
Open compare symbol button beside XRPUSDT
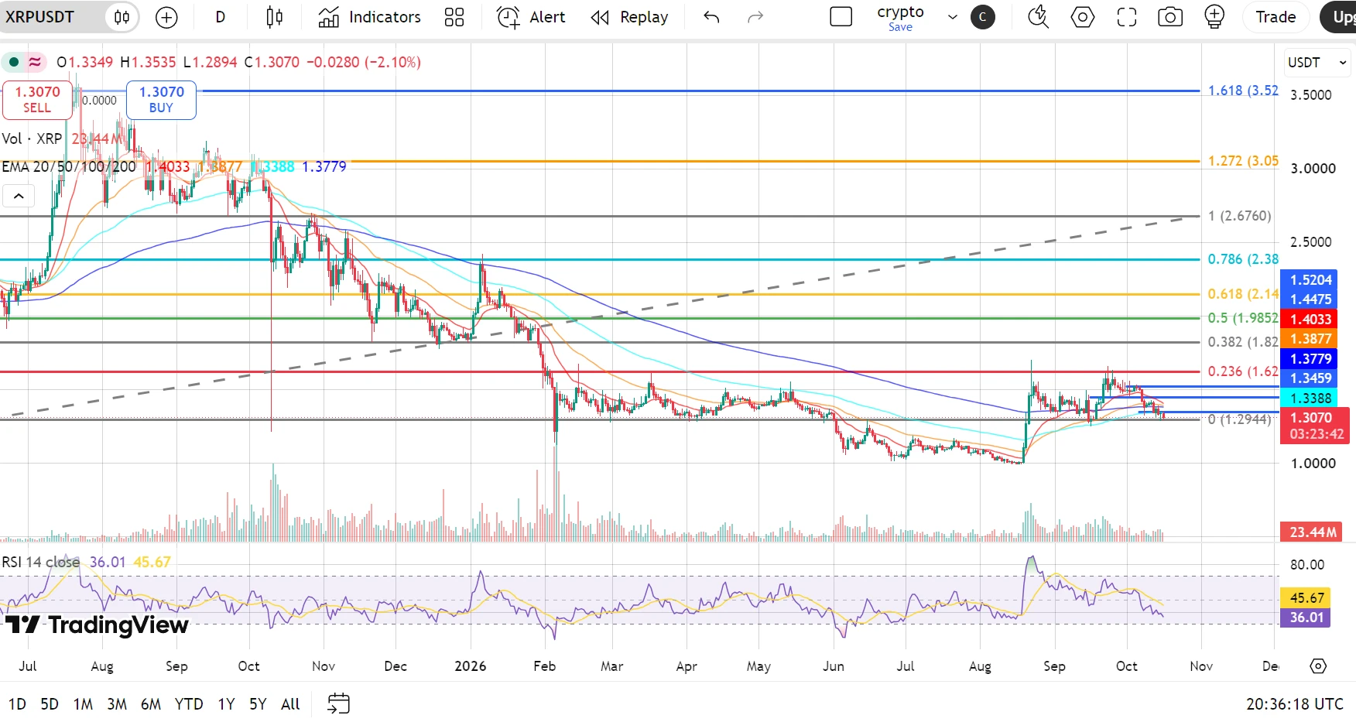click(x=122, y=17)
